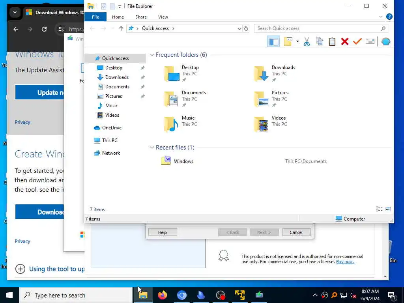Click the Properties quick access toolbar icon
Viewport: 404px width, 303px height.
click(x=104, y=6)
